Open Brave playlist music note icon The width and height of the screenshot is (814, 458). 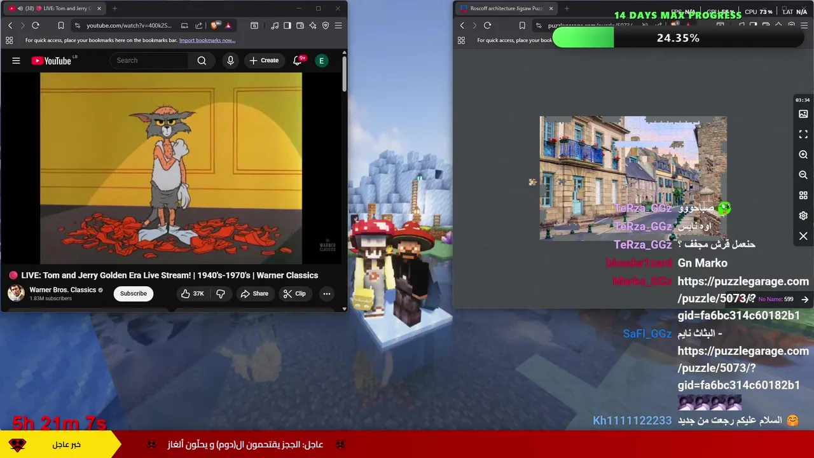274,25
